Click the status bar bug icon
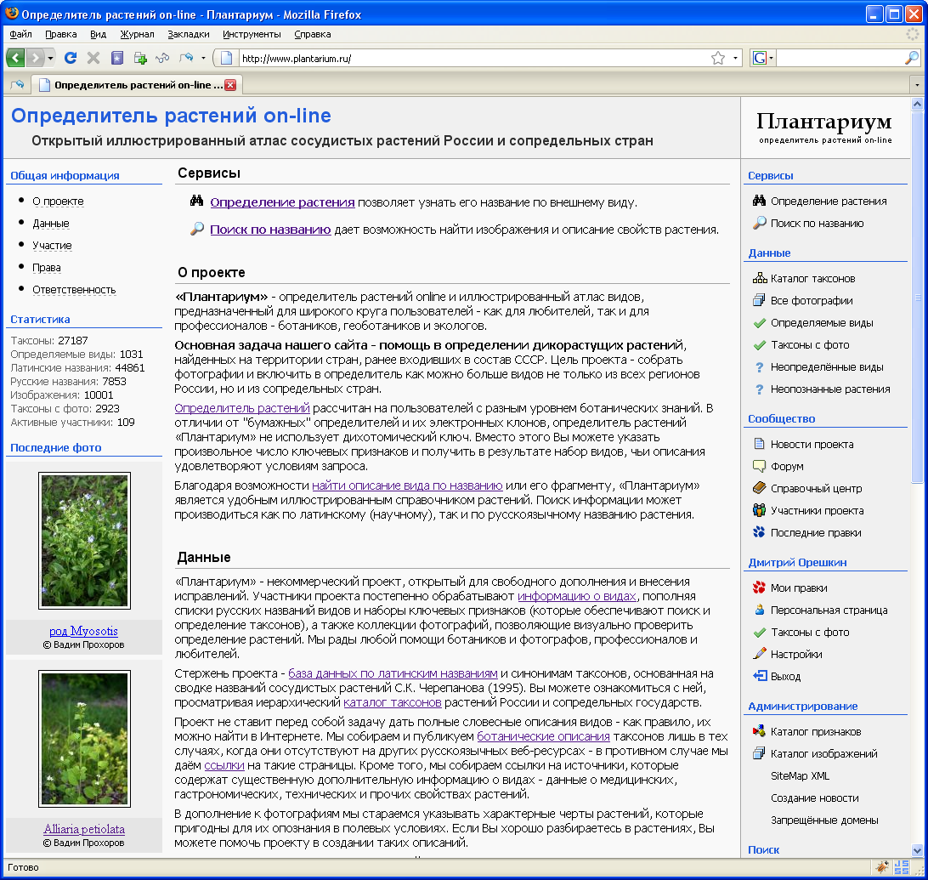This screenshot has width=928, height=880. pyautogui.click(x=882, y=867)
